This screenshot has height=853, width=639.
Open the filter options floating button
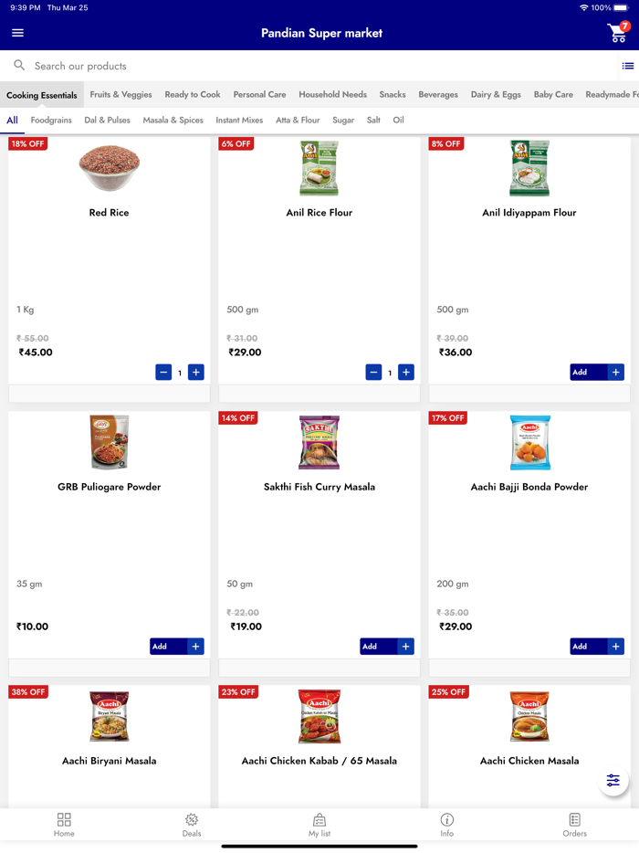pos(613,781)
